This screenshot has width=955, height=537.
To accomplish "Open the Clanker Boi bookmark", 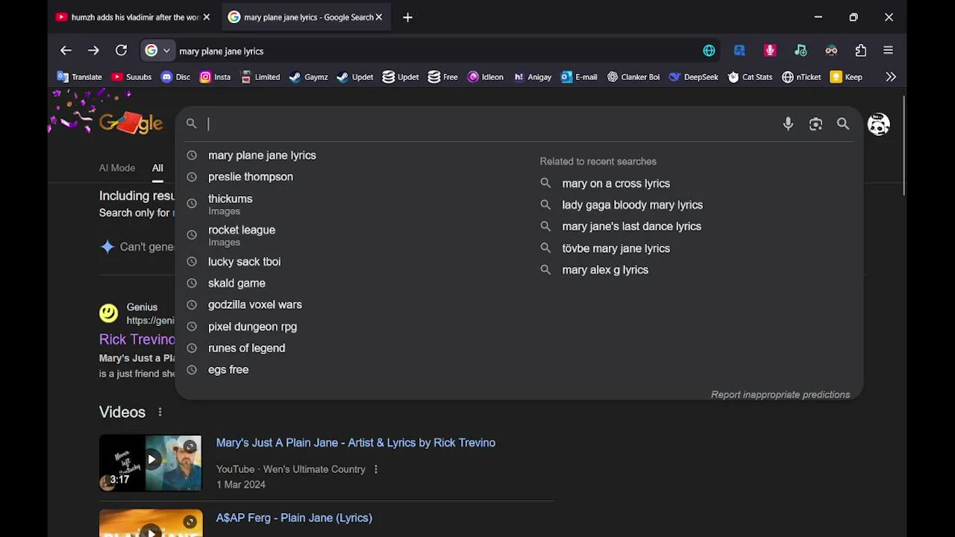I will click(633, 77).
